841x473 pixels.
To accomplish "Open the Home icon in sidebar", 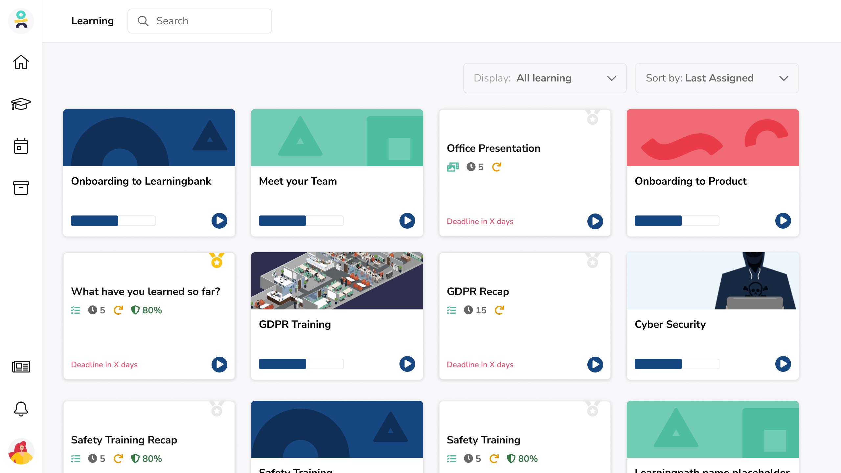I will [x=21, y=62].
